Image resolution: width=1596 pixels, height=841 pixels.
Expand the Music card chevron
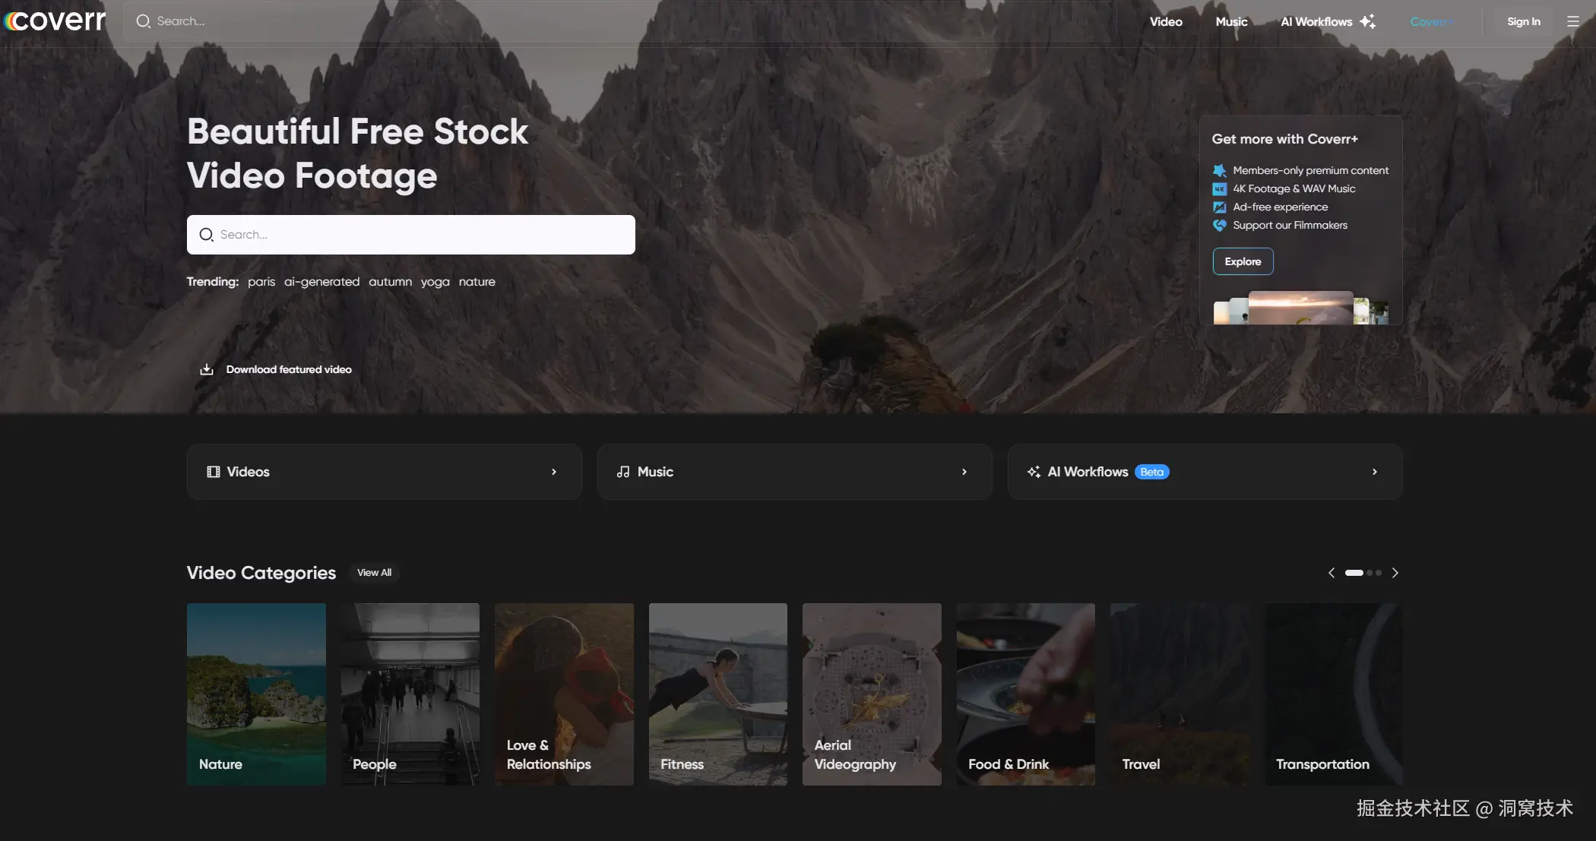964,472
